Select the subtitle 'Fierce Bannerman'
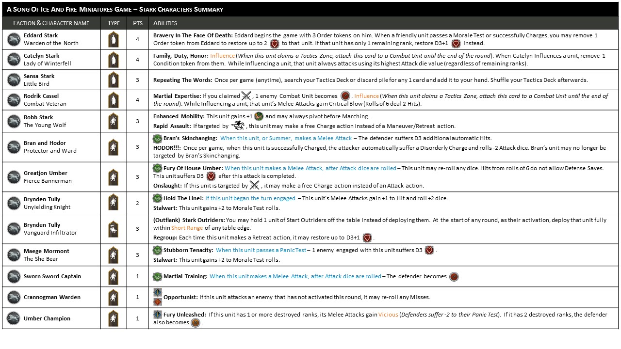 coord(48,181)
